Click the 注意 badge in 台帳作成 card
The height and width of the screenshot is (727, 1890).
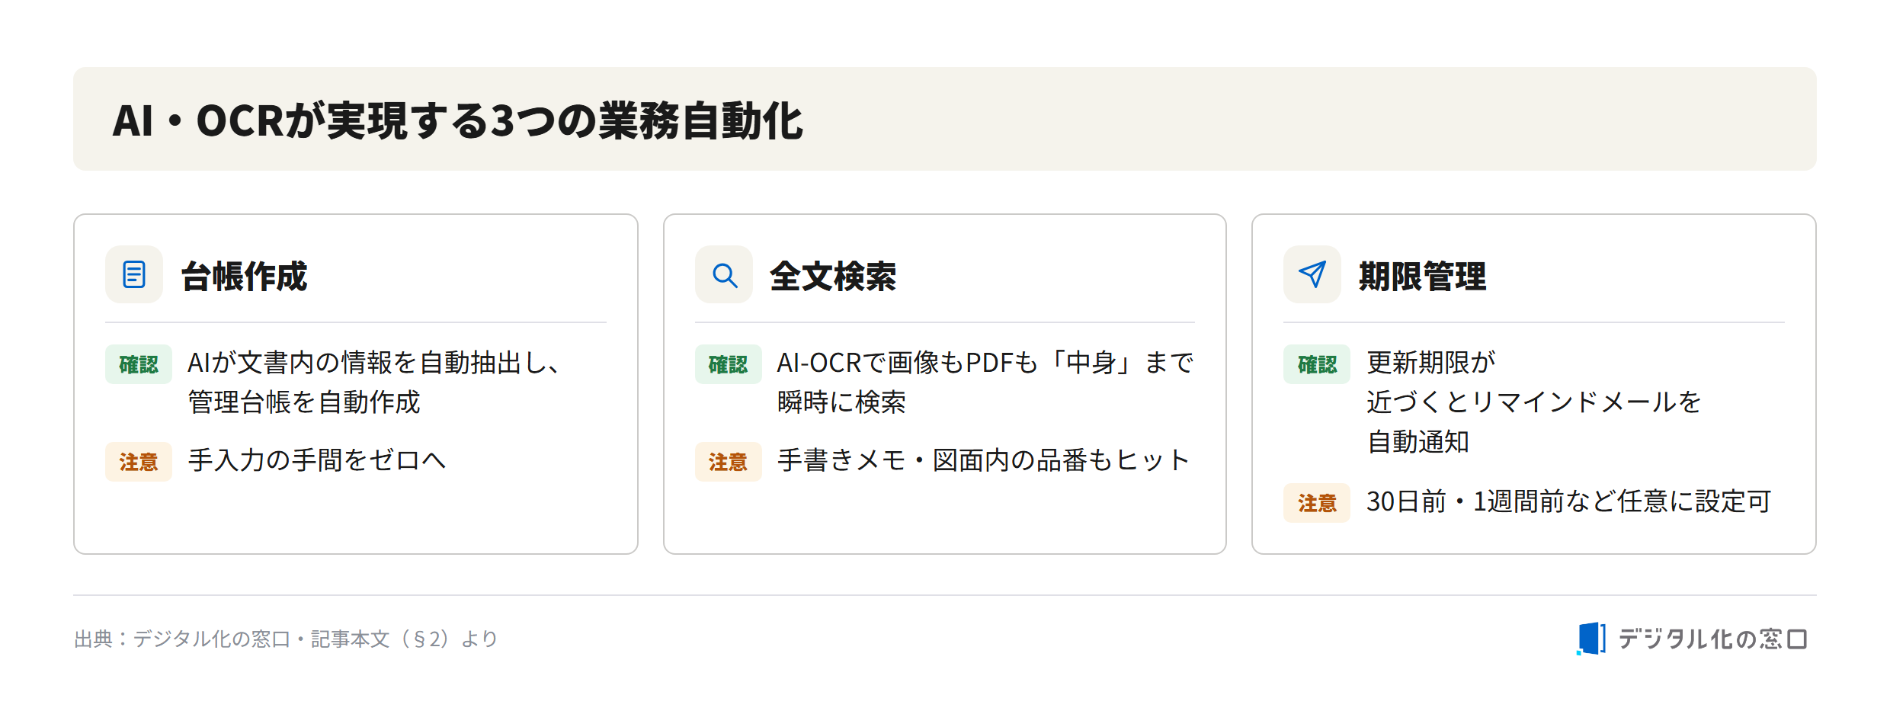click(x=139, y=462)
